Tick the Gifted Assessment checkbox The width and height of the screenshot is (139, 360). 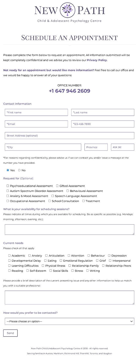pos(57,186)
